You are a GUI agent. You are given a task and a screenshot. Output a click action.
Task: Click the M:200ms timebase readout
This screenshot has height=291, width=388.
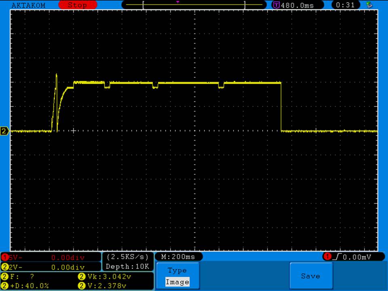(178, 257)
